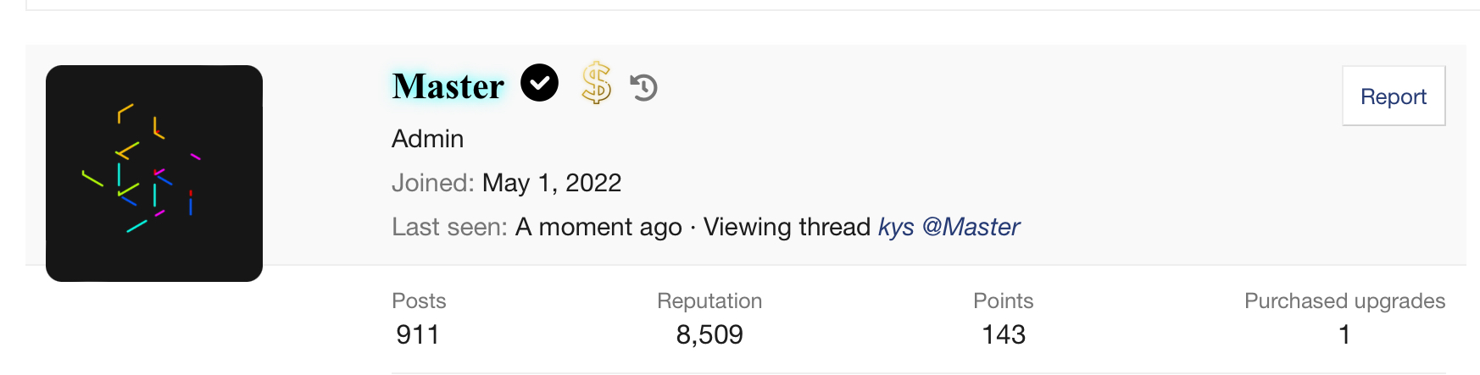Select the Admin user title
Viewport: 1480px width, 375px height.
click(427, 139)
